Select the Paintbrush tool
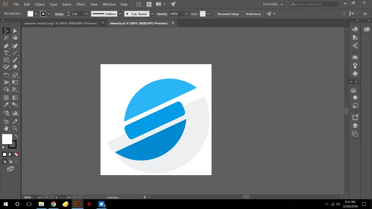The width and height of the screenshot is (372, 209). click(15, 60)
